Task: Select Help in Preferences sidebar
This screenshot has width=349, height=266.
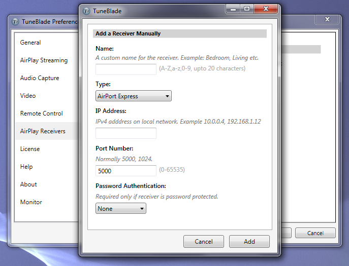Action: click(x=47, y=167)
